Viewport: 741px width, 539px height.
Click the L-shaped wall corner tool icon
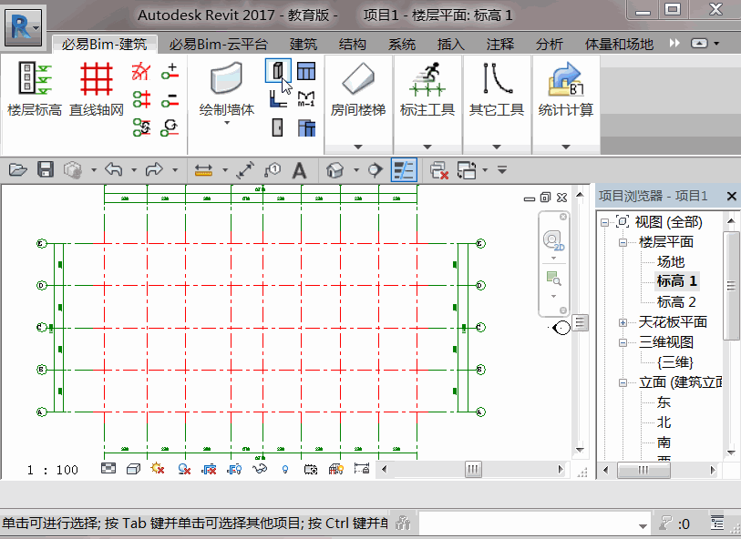click(278, 99)
